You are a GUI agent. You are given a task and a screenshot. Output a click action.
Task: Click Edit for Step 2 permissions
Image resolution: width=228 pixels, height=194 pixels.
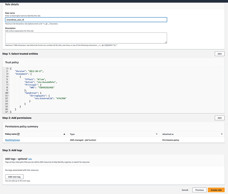coord(219,118)
